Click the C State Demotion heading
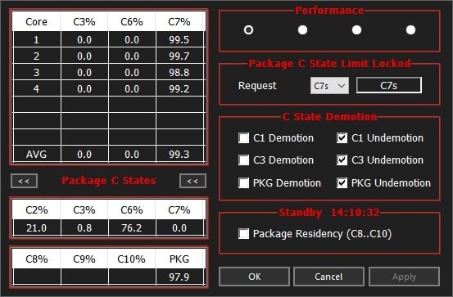 329,117
